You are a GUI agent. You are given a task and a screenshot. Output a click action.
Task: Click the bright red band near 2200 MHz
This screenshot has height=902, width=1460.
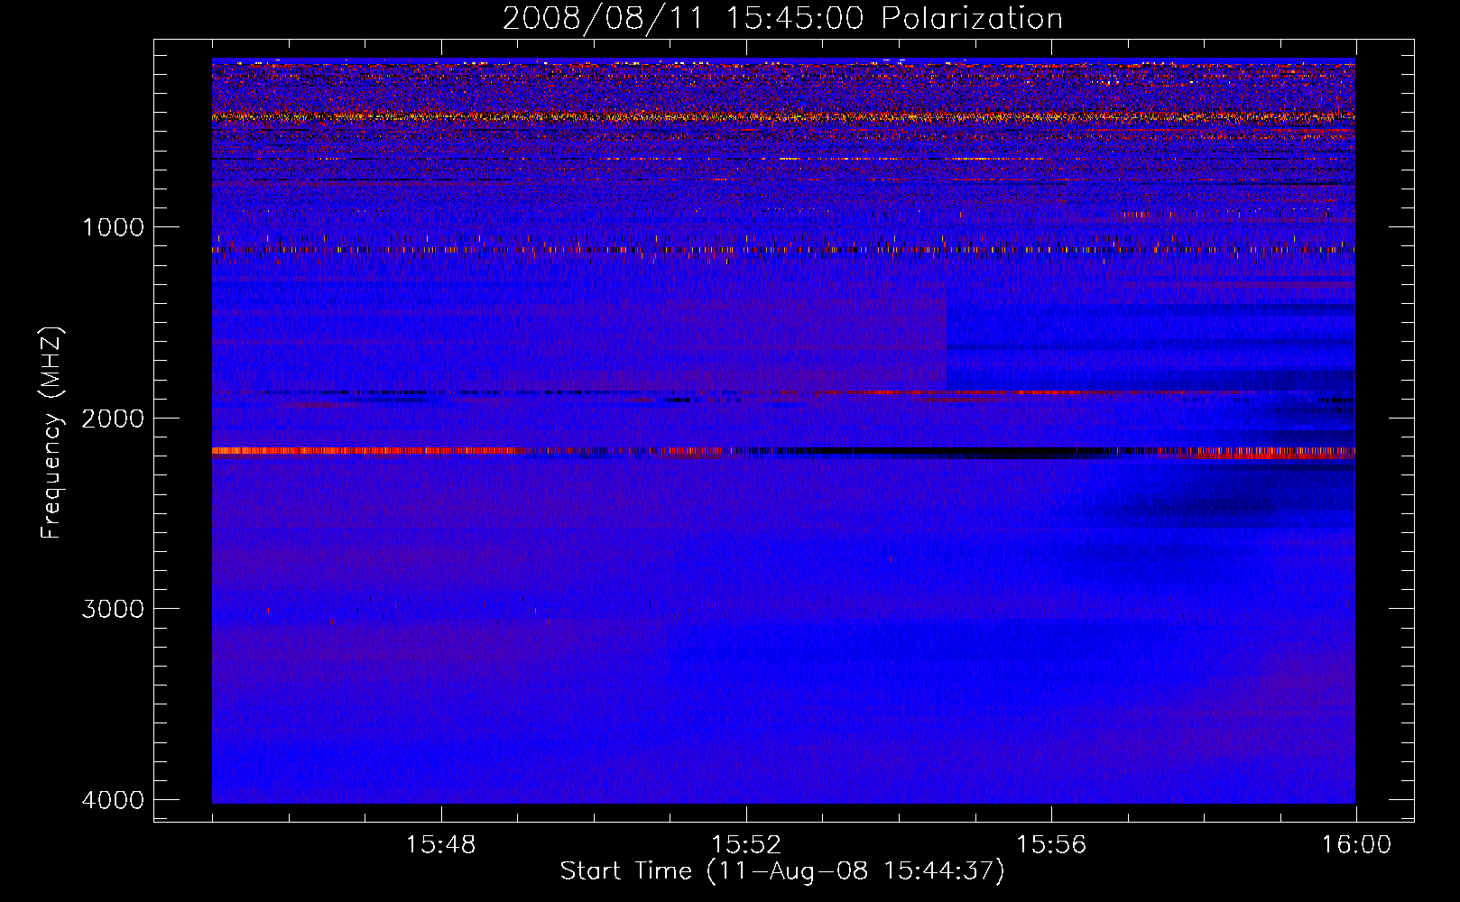[x=365, y=451]
